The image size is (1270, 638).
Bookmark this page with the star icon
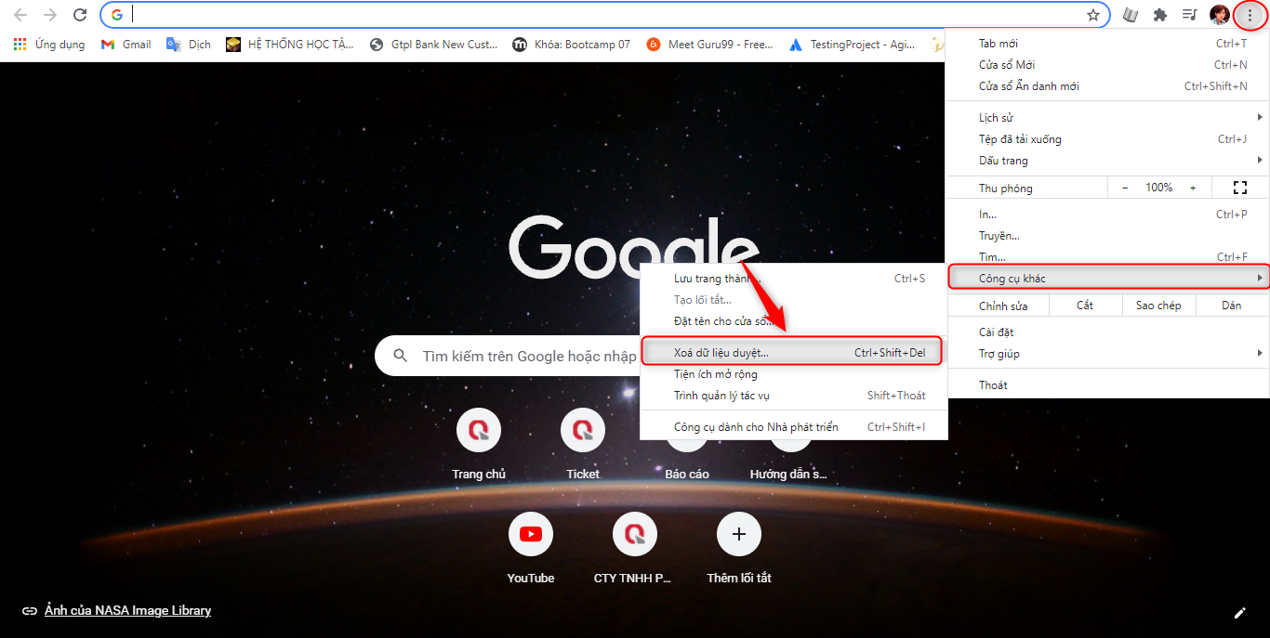(x=1093, y=15)
